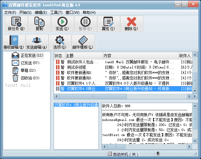Sort by the 状态 column header
The image size is (201, 159).
60,56
